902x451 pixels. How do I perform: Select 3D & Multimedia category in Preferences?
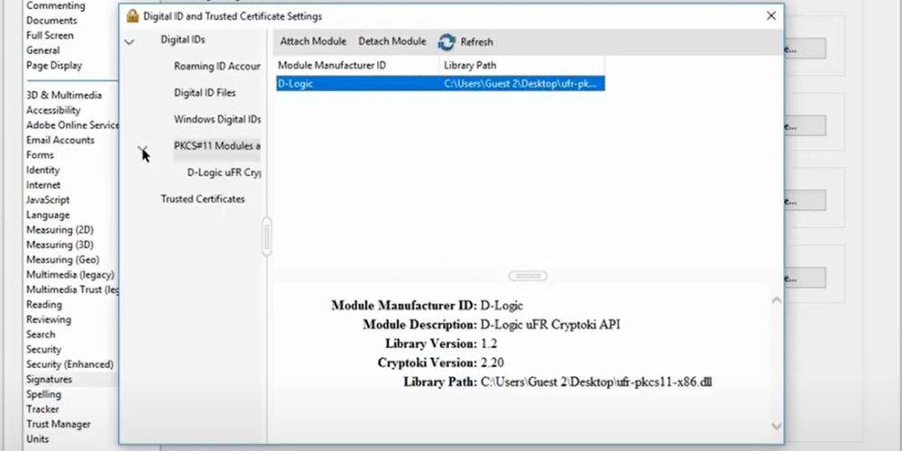click(64, 96)
